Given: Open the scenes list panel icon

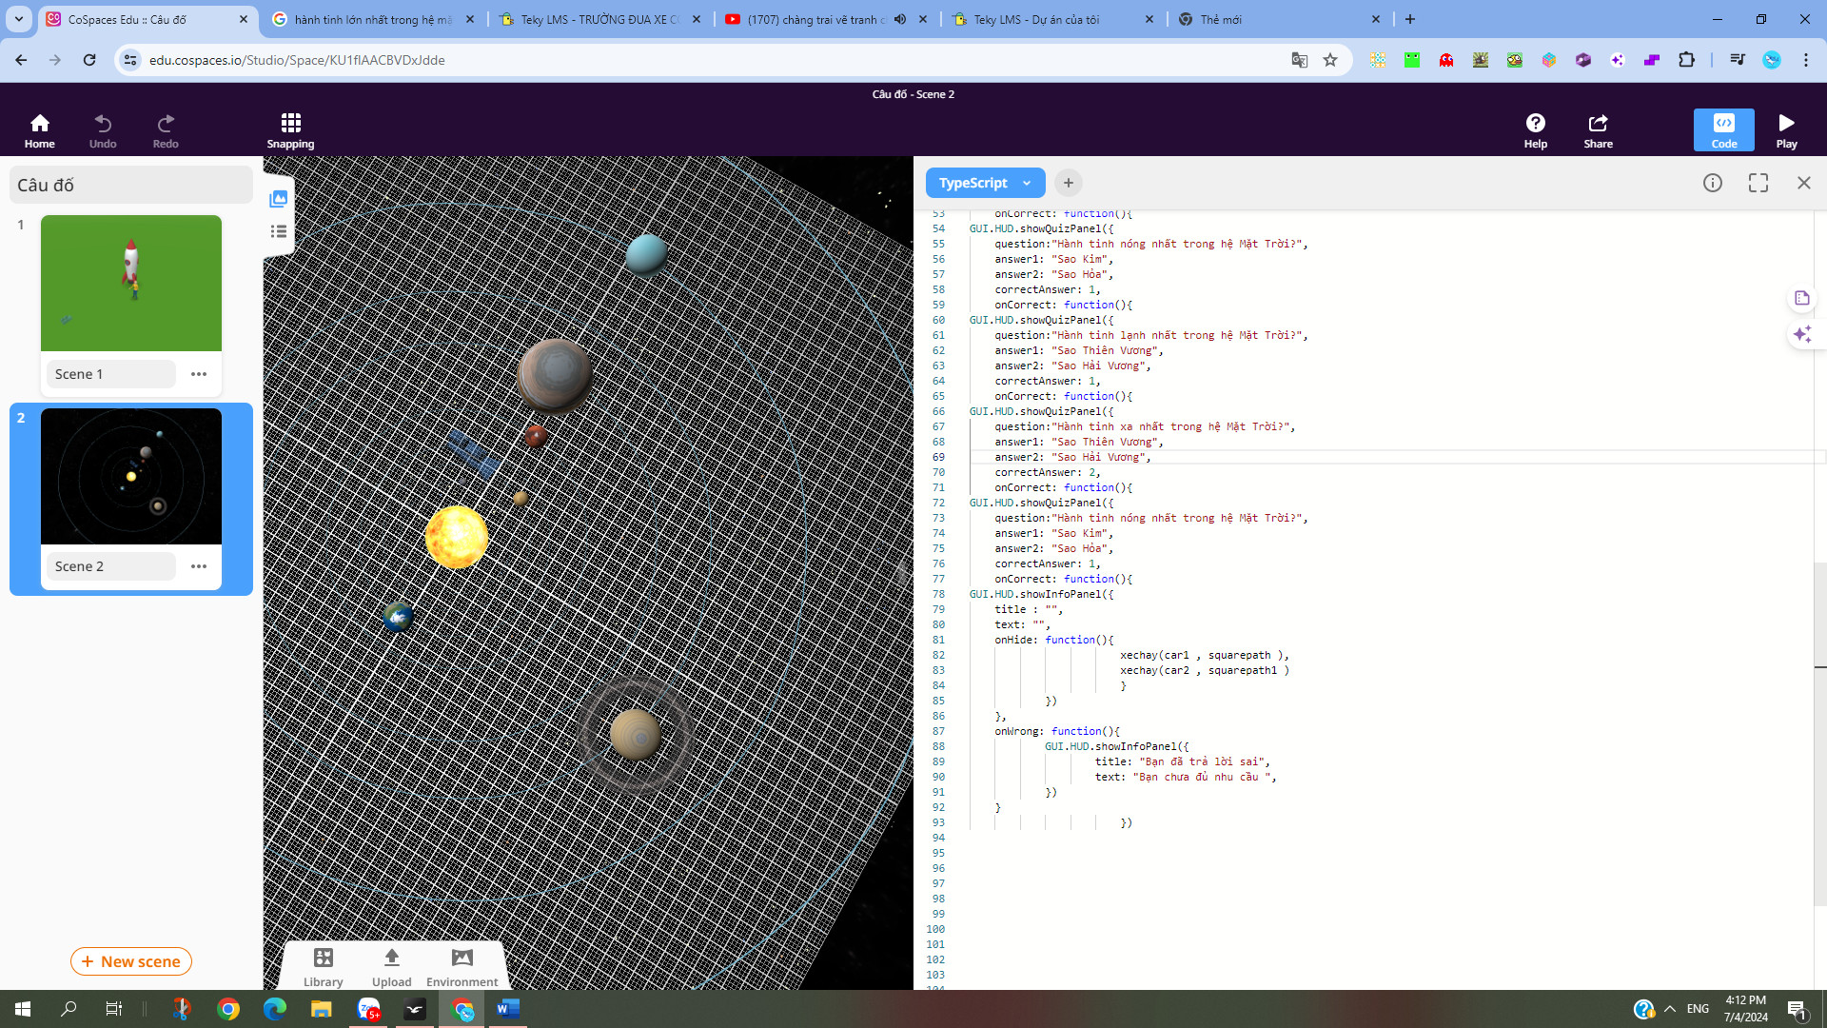Looking at the screenshot, I should pos(279,199).
